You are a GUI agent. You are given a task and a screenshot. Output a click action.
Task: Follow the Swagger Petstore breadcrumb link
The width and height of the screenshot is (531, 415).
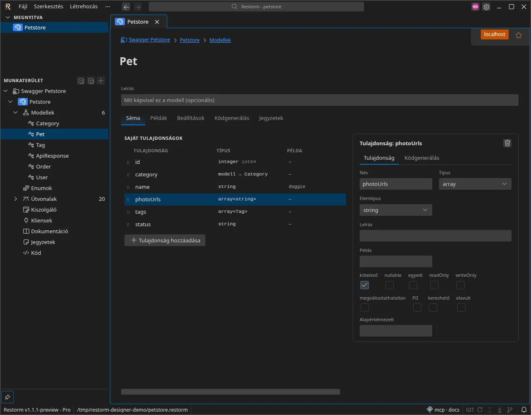pyautogui.click(x=149, y=40)
